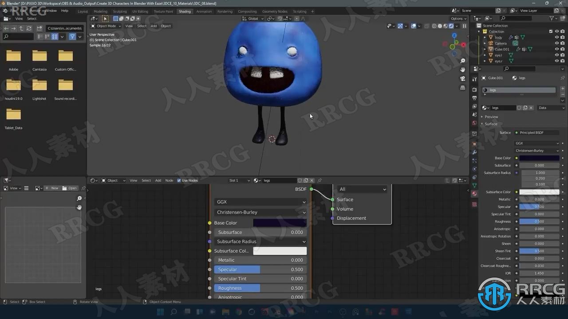Disable body object in renders

[x=563, y=37]
